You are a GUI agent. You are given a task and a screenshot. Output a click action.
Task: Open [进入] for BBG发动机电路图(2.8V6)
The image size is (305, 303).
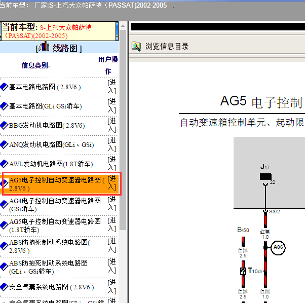112,125
